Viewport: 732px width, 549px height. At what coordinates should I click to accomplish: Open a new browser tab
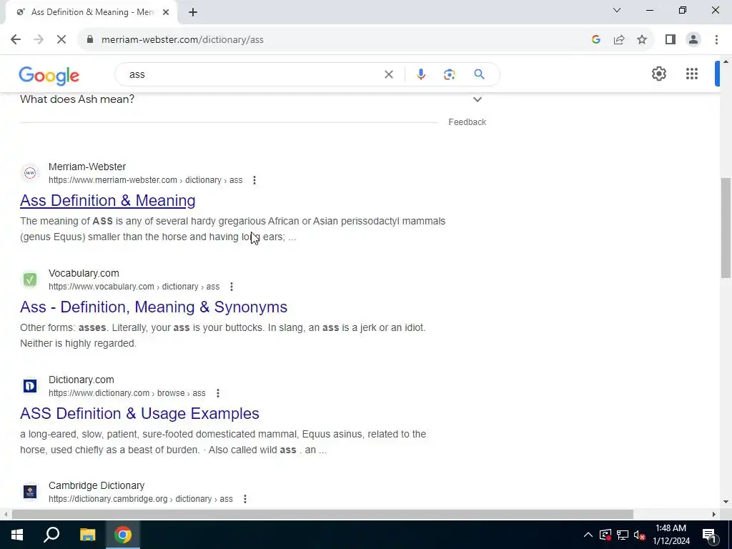(x=193, y=12)
